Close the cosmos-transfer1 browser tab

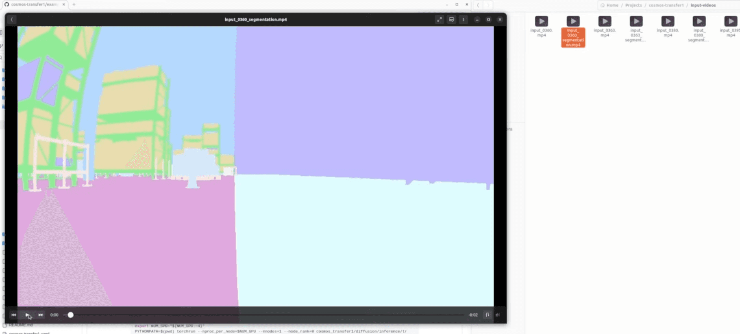point(64,4)
